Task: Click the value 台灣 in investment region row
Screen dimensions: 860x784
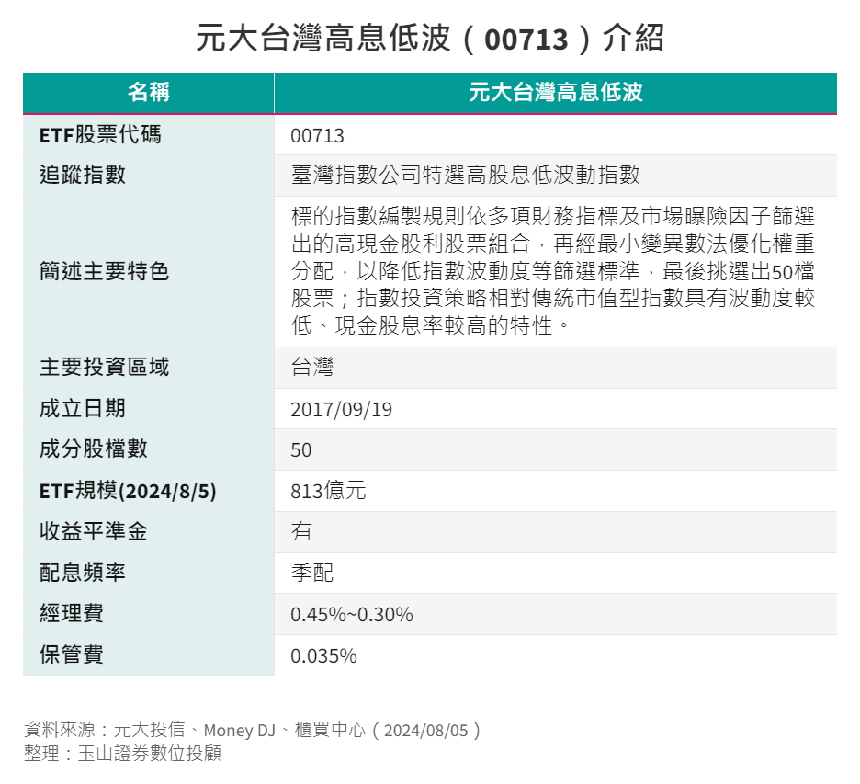Action: [x=312, y=367]
